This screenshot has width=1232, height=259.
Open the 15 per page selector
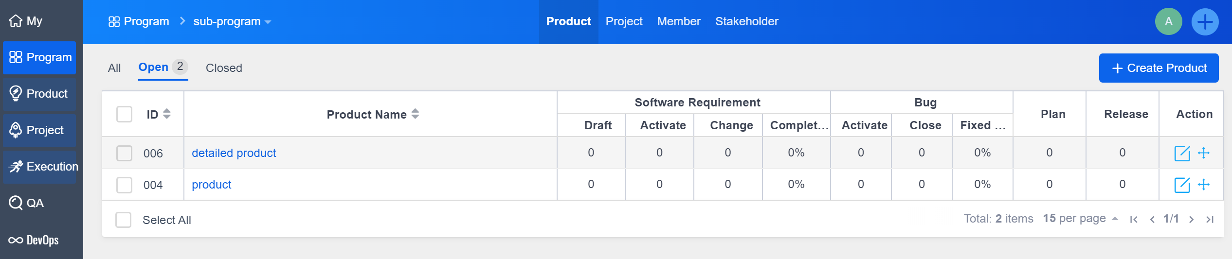pos(1080,219)
